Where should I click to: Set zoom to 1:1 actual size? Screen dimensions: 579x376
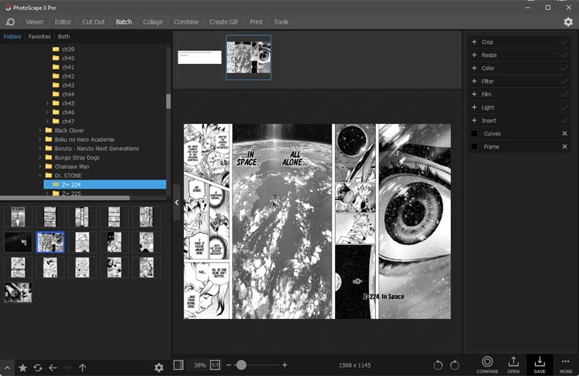tap(215, 365)
